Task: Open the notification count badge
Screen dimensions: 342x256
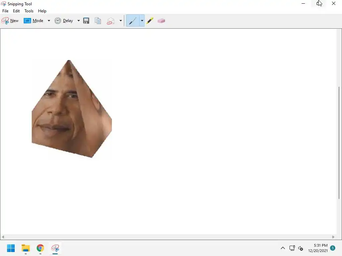Action: click(333, 248)
